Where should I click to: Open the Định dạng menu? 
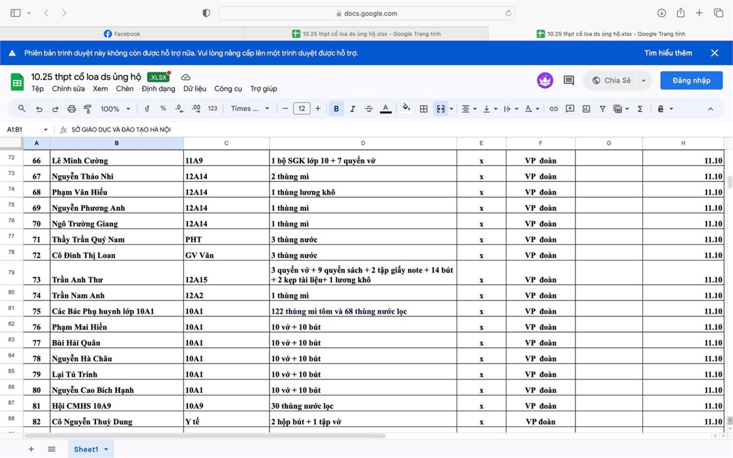click(x=158, y=89)
